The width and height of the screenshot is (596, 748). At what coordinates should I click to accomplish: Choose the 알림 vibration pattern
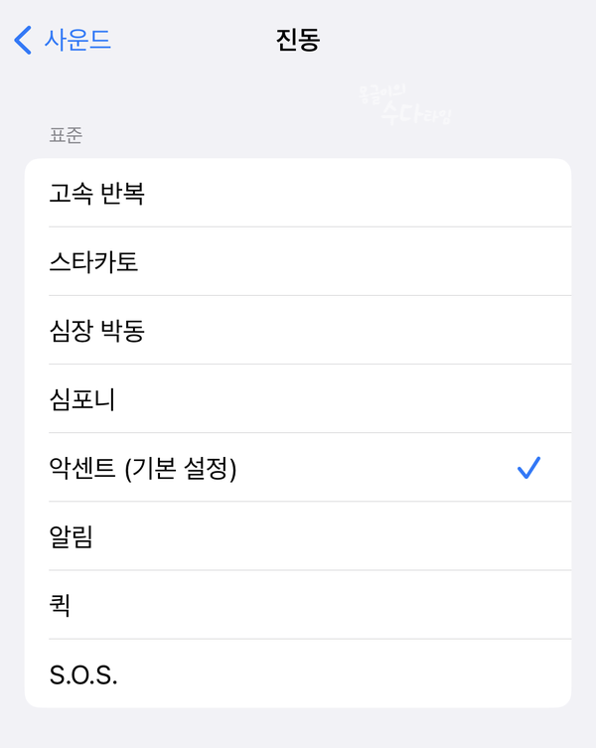coord(298,536)
